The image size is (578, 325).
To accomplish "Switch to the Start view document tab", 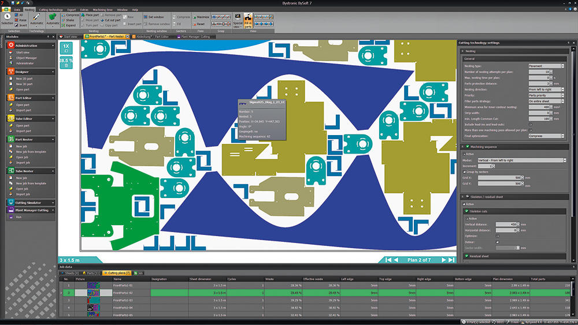I will click(69, 36).
